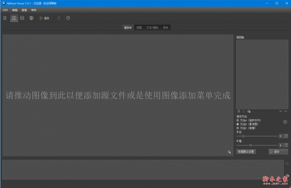Switch to the 文本/缩放 tab

pyautogui.click(x=152, y=28)
